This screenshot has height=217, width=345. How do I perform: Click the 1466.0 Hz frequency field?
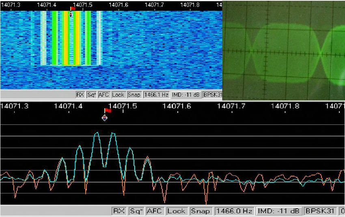coord(235,211)
